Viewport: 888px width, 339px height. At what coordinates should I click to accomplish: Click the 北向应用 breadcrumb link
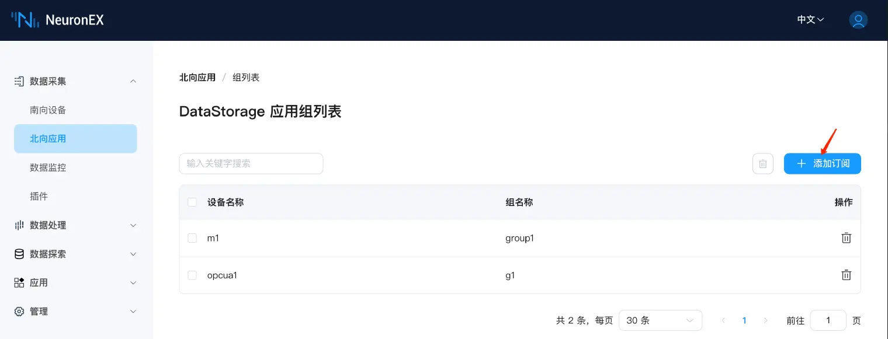[x=197, y=78]
